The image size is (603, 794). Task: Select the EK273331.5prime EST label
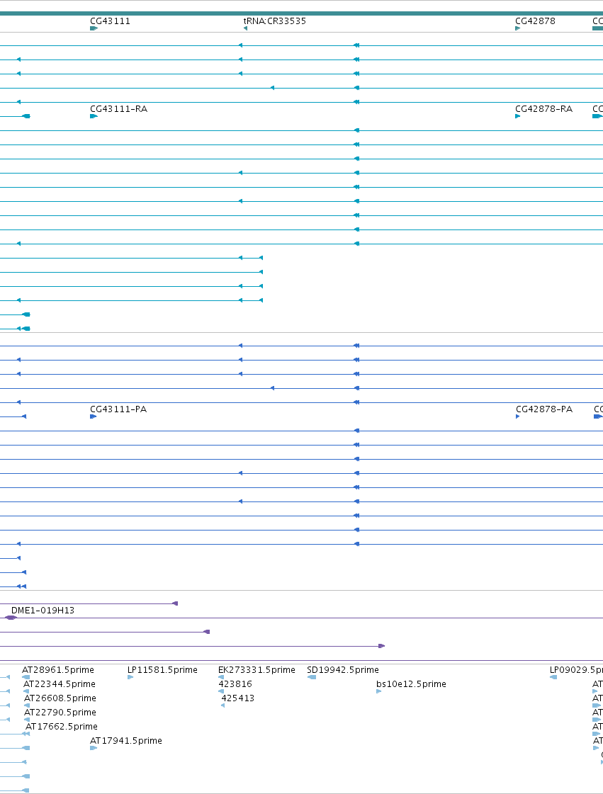(x=257, y=670)
